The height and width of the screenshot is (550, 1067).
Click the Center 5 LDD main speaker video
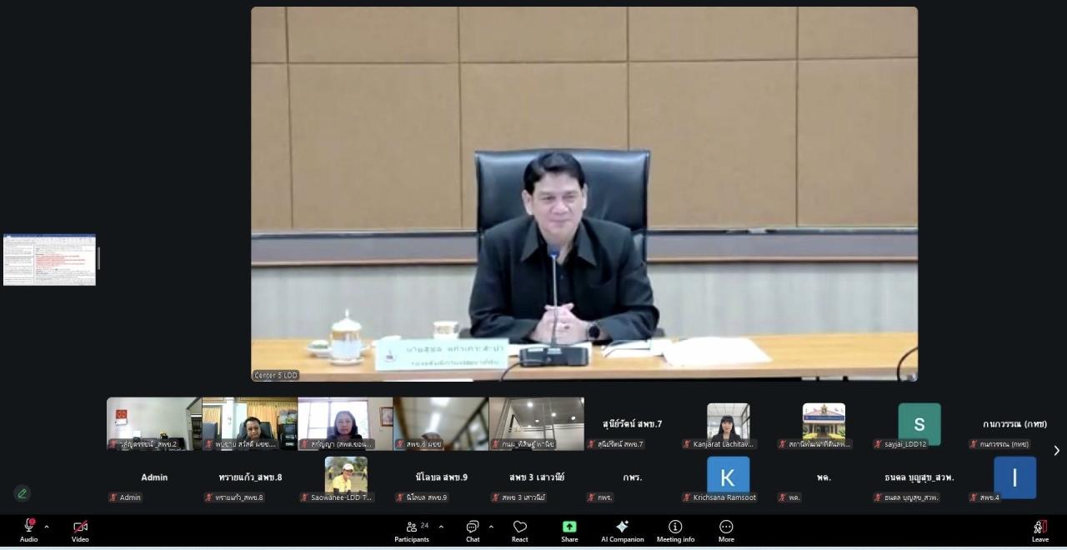(x=584, y=193)
